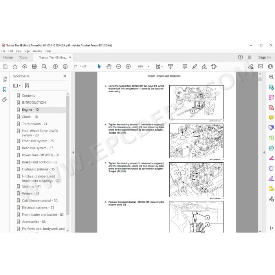Switch to the Home tab
This screenshot has height=275, width=275.
click(8, 57)
